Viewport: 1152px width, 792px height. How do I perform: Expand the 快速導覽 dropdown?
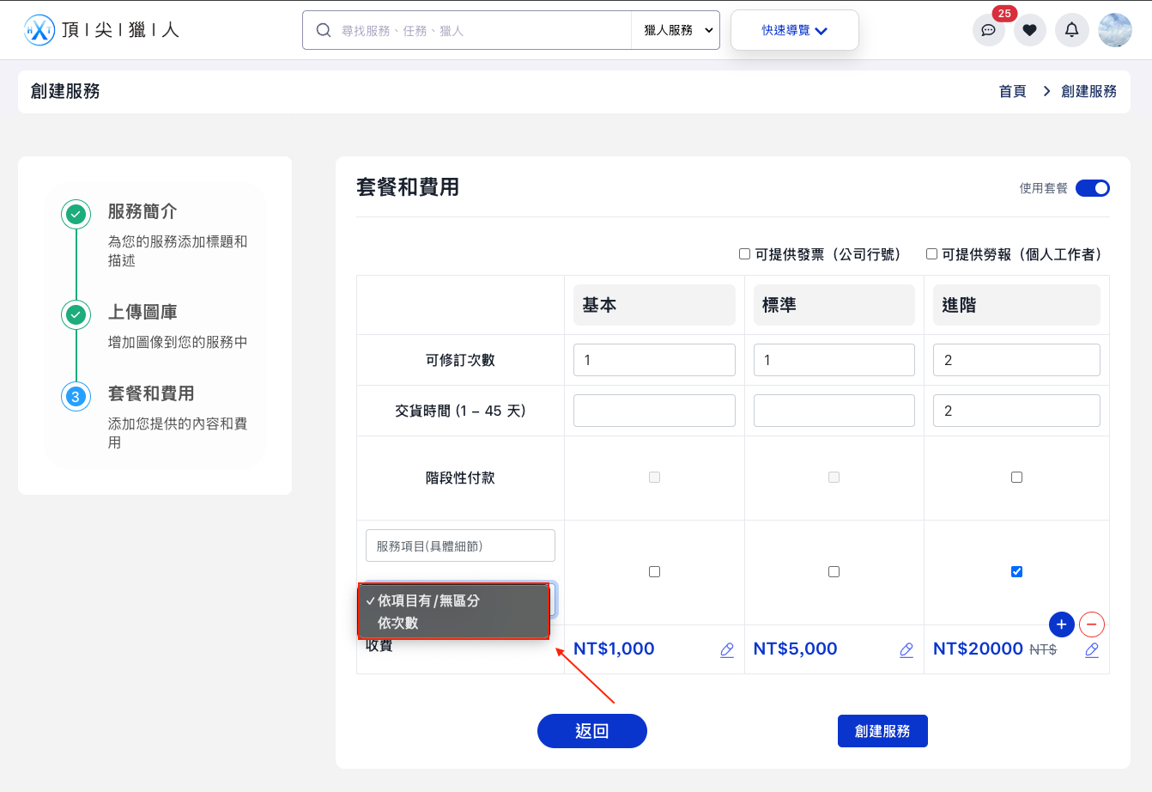(794, 31)
